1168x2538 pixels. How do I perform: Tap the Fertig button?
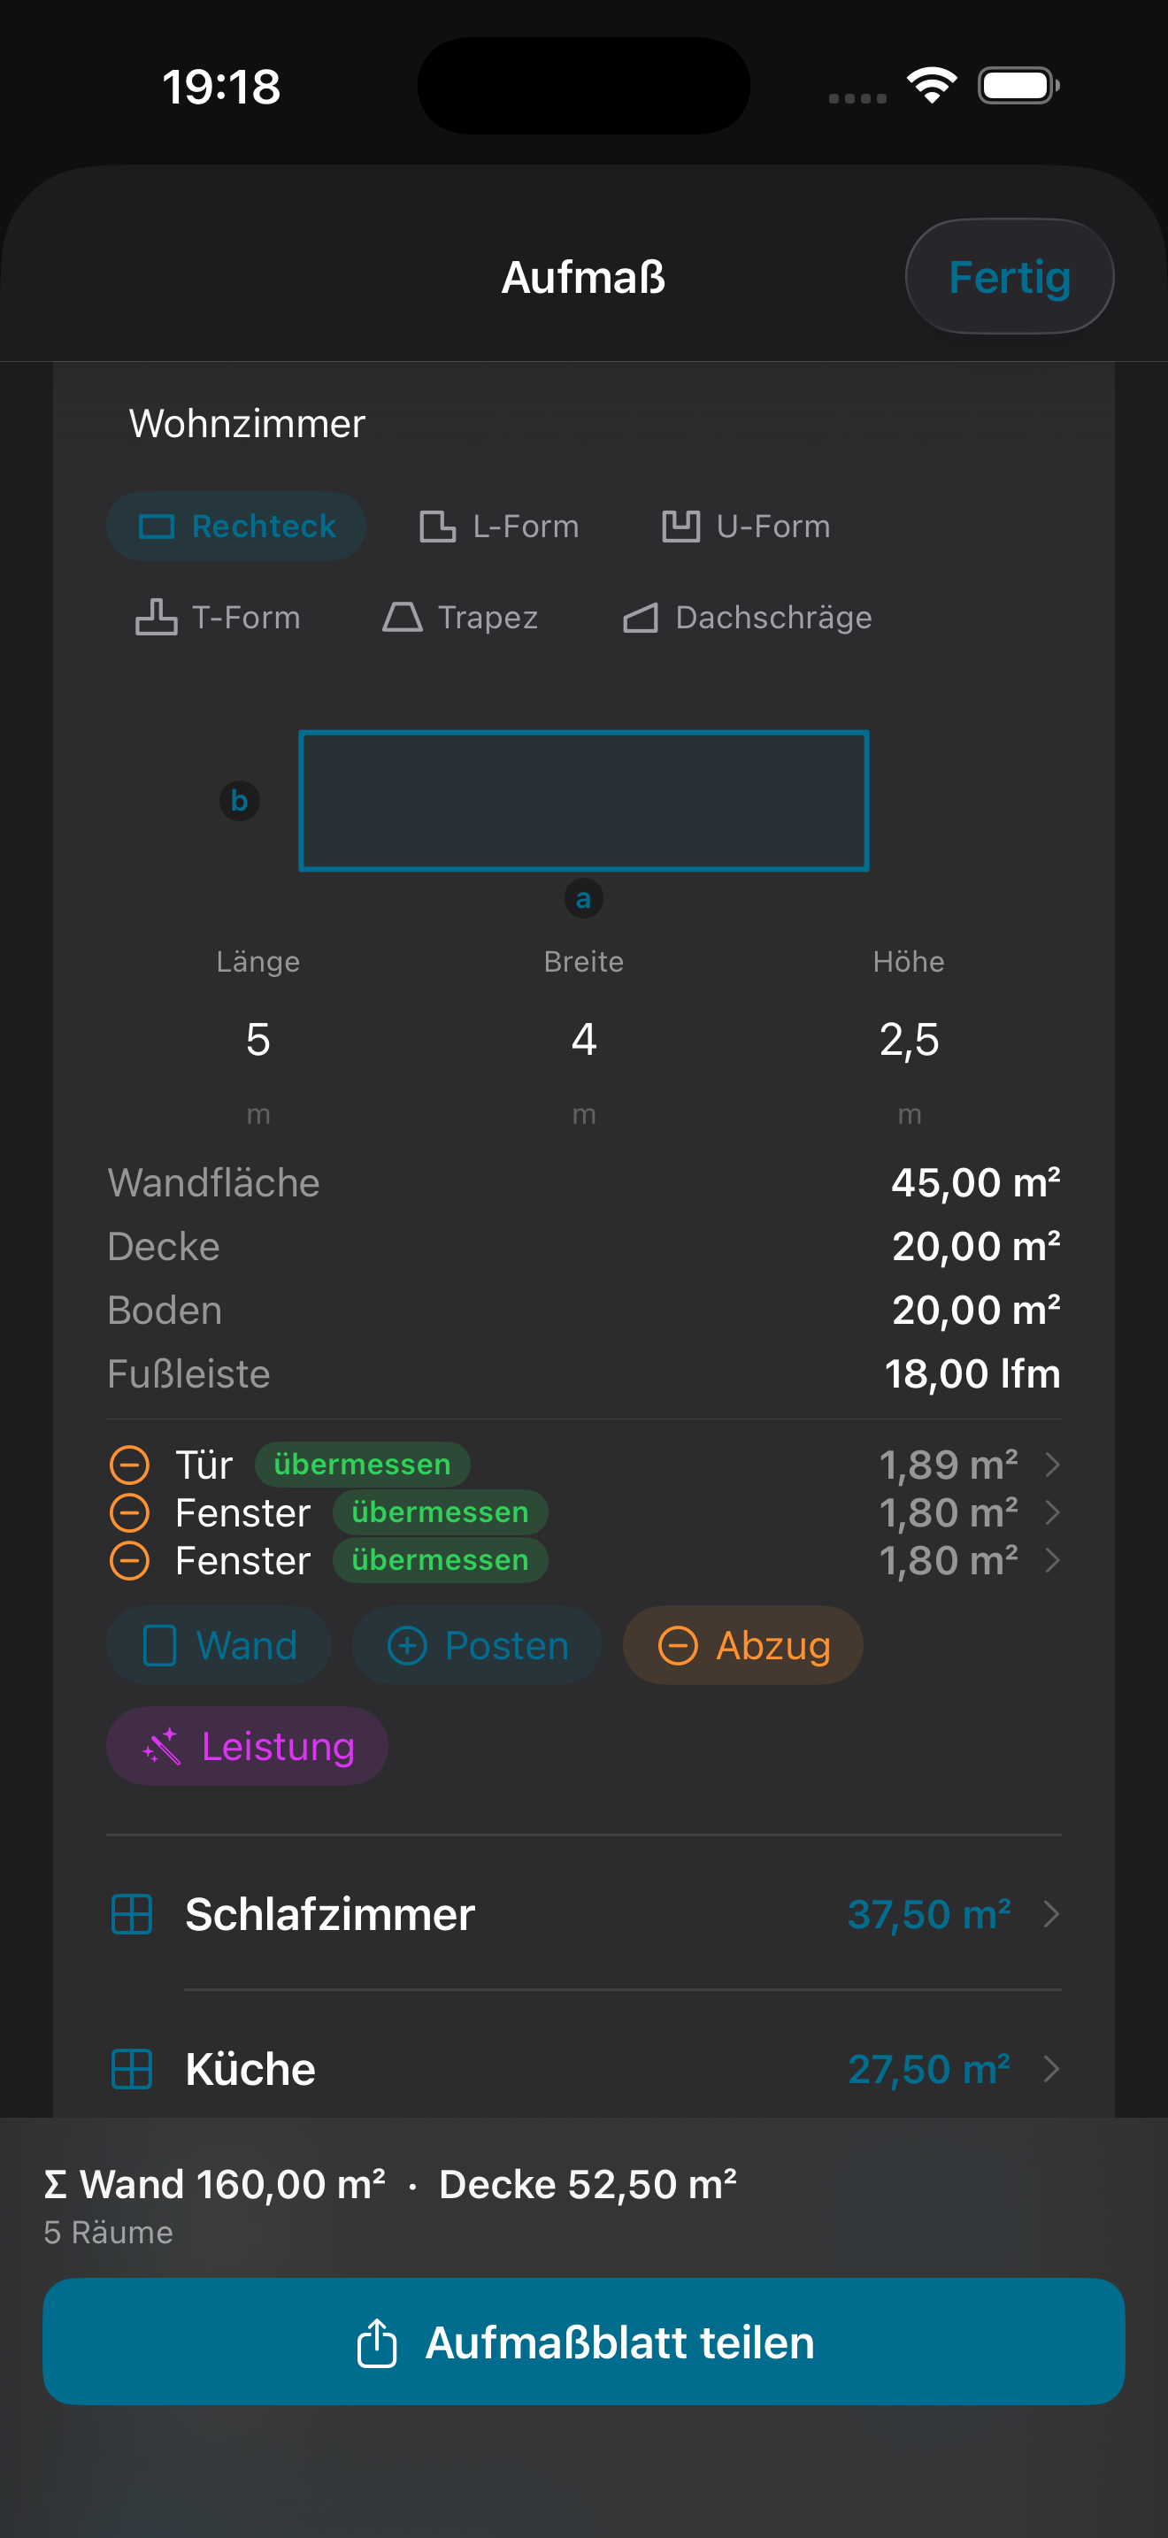click(1010, 277)
